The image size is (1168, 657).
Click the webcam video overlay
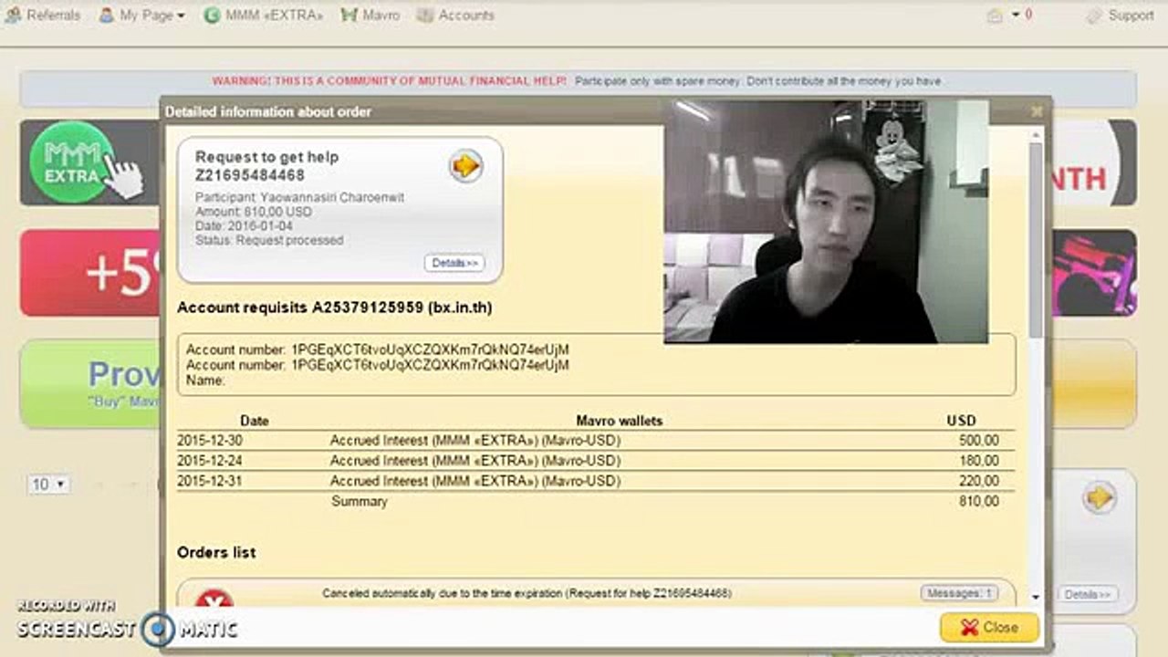click(826, 222)
